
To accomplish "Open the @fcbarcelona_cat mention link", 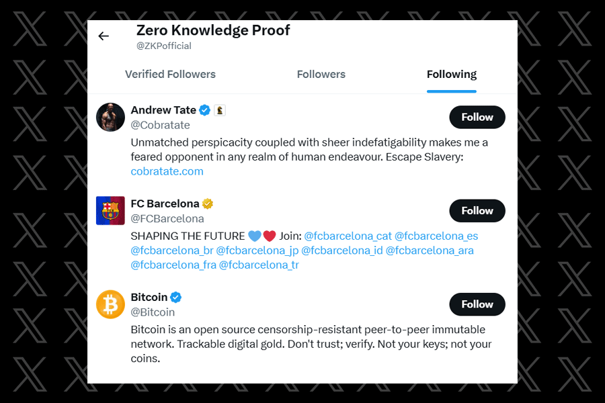I will [x=347, y=236].
